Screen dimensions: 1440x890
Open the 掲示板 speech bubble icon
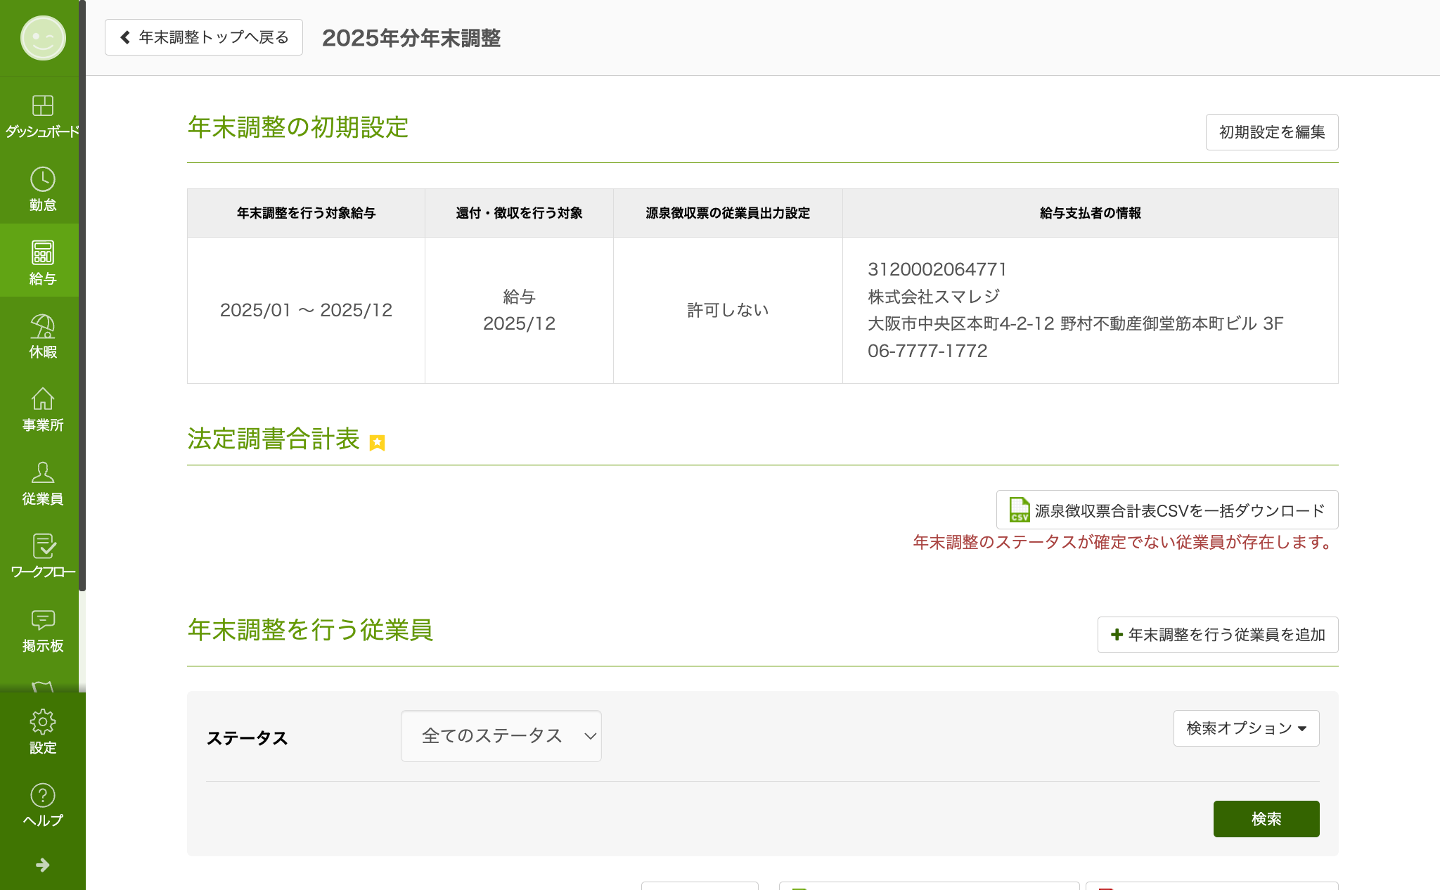[x=42, y=619]
